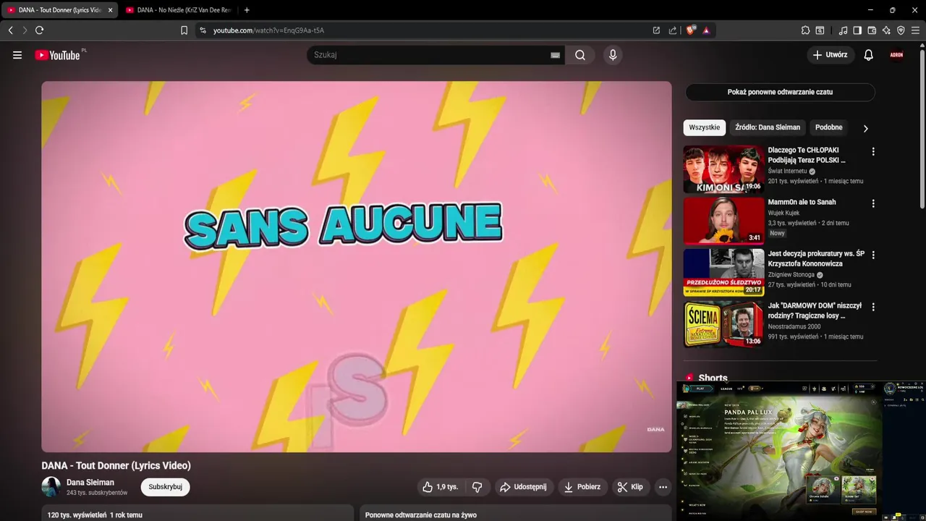Open the Brave Rewards triangle icon
The height and width of the screenshot is (521, 926).
click(x=706, y=30)
